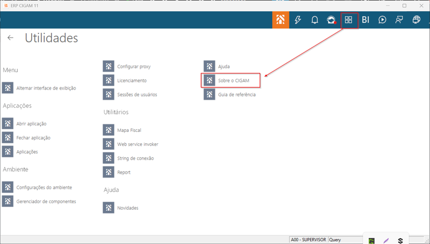The height and width of the screenshot is (244, 430).
Task: Click the Utilidades page title
Action: [x=51, y=38]
